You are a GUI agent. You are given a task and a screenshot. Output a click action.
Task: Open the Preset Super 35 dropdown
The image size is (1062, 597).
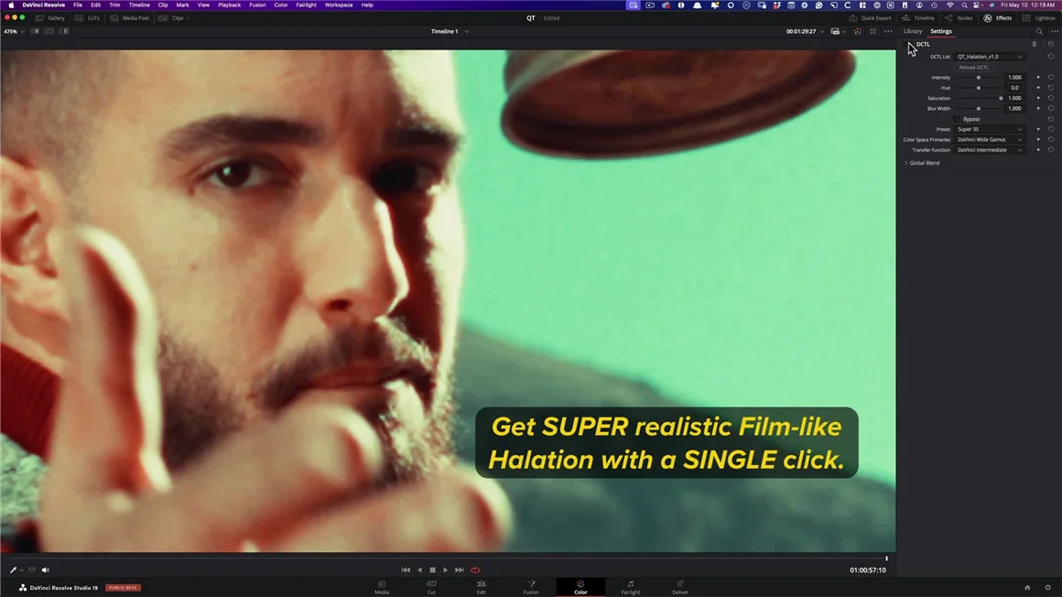coord(991,129)
